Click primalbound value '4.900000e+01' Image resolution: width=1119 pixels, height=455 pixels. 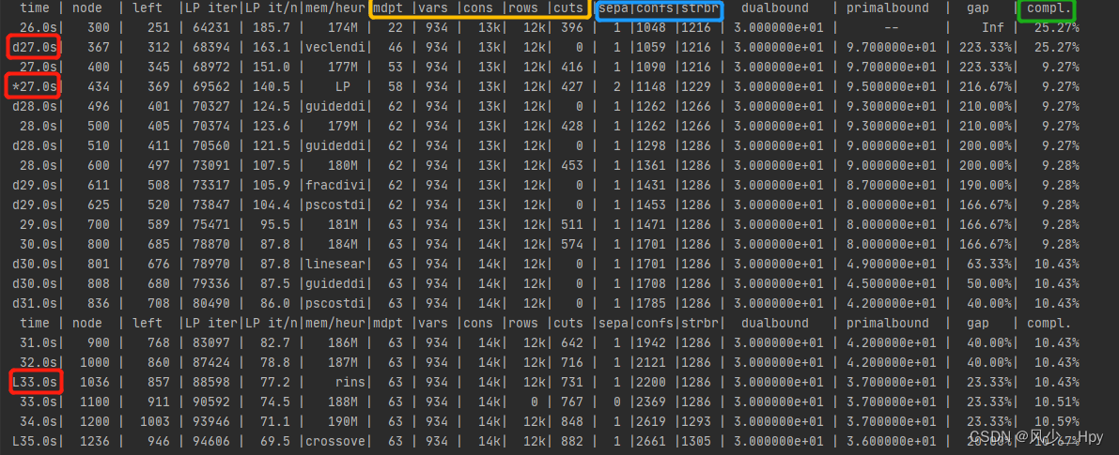coord(891,265)
